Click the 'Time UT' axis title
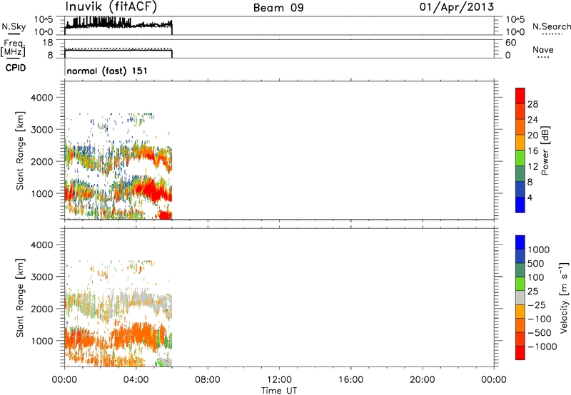The height and width of the screenshot is (395, 571). (279, 391)
